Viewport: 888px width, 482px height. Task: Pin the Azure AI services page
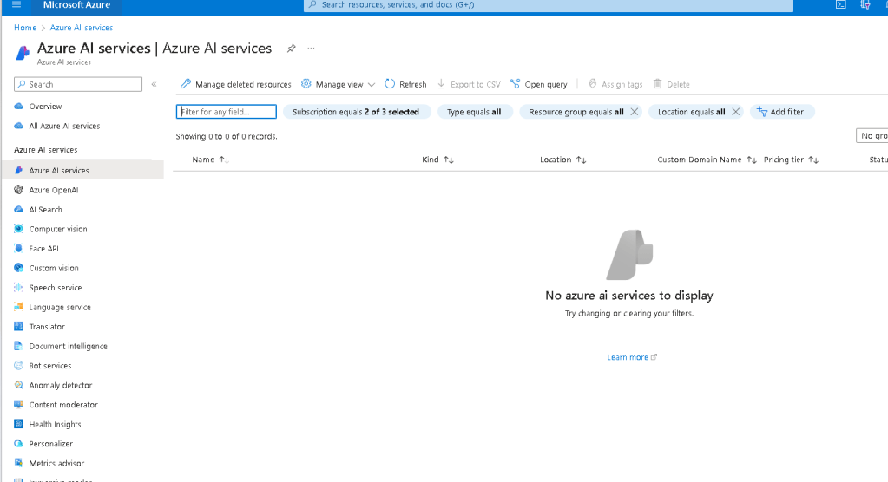(291, 48)
